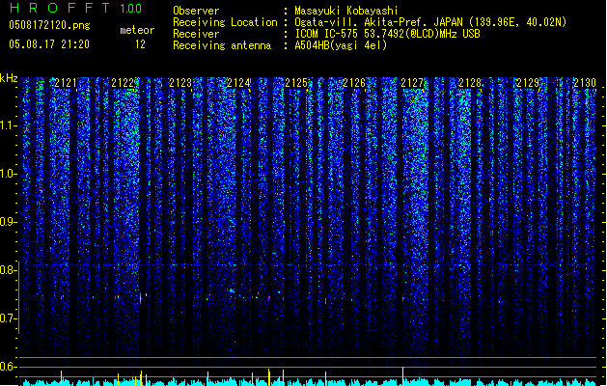Screen dimensions: 607x386
Task: Click the 2127 time marker
Action: (412, 83)
